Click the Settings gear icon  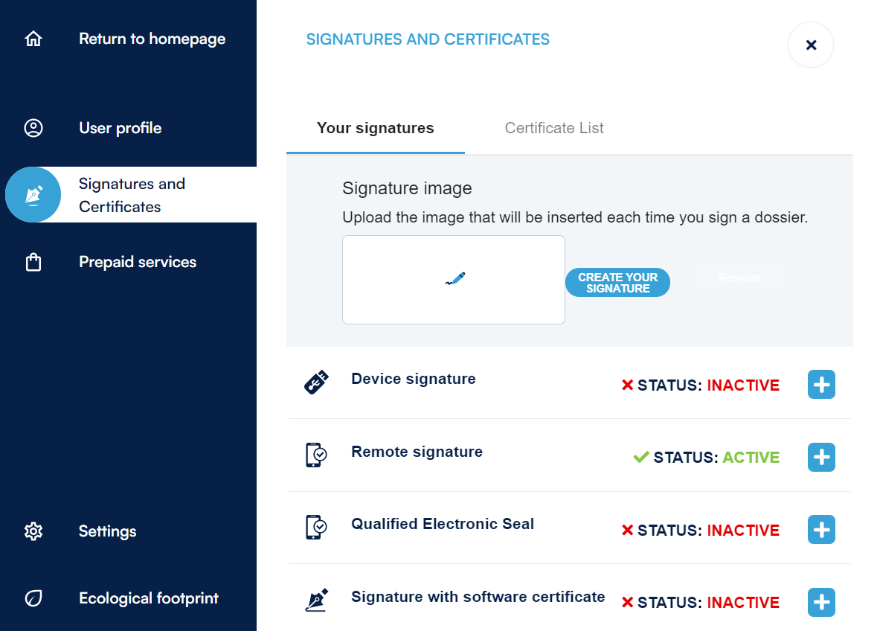pos(33,531)
